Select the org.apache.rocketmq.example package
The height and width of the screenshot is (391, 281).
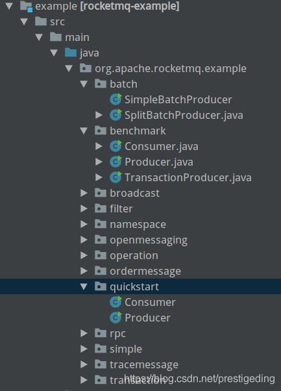171,68
